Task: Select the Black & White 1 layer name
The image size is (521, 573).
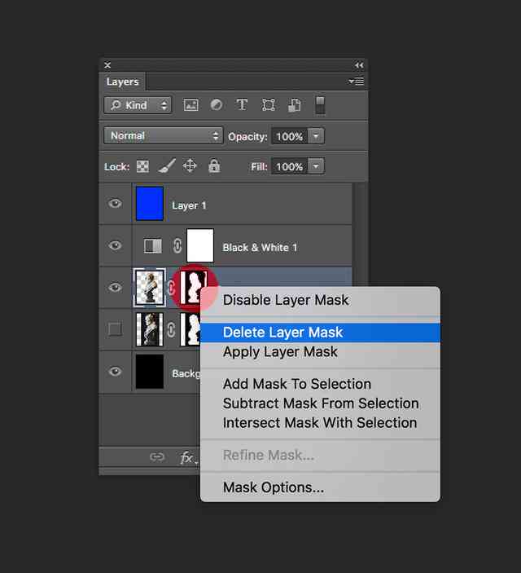Action: (x=260, y=248)
